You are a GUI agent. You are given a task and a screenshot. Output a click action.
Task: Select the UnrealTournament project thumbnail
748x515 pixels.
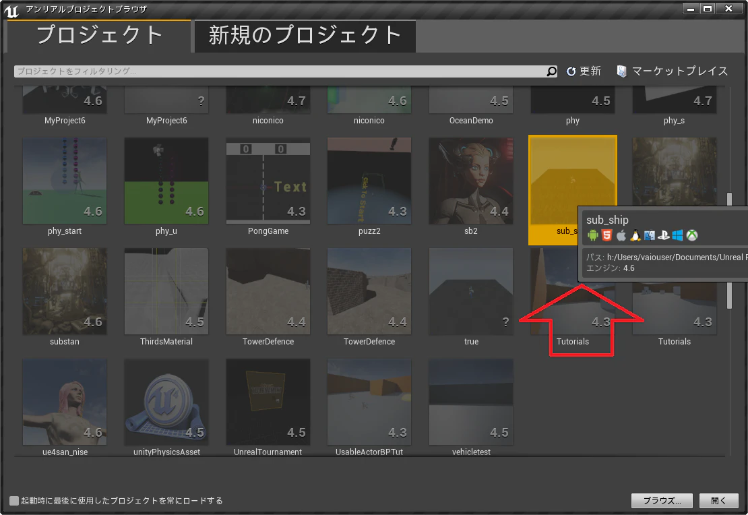268,402
